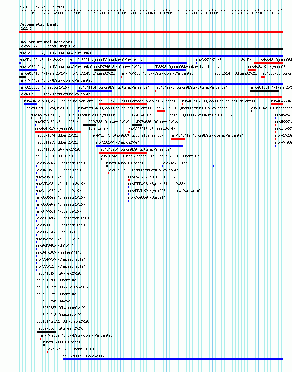Click the chrX:62954275..63125610 region label

42,7
